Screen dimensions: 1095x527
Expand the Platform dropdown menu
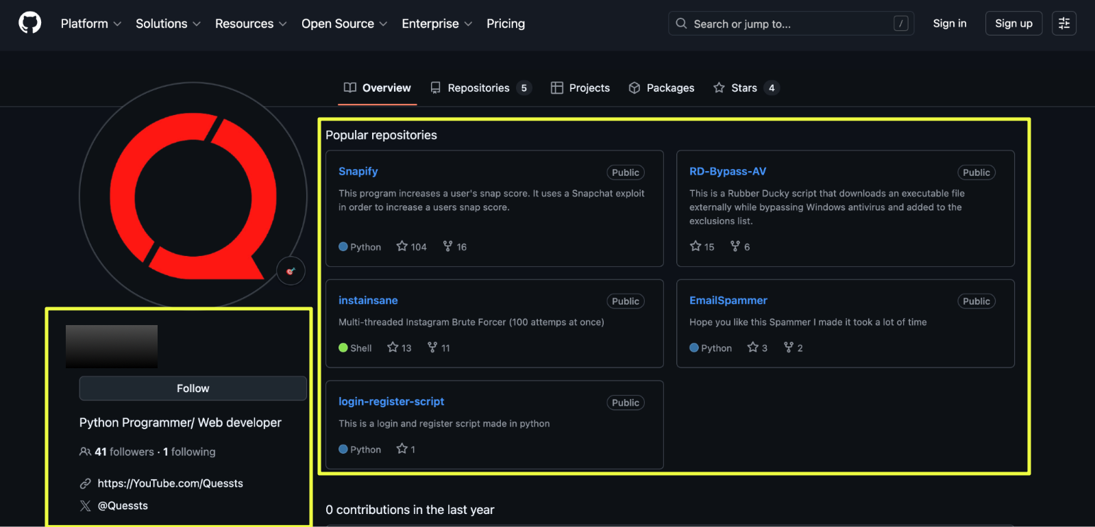(x=90, y=23)
